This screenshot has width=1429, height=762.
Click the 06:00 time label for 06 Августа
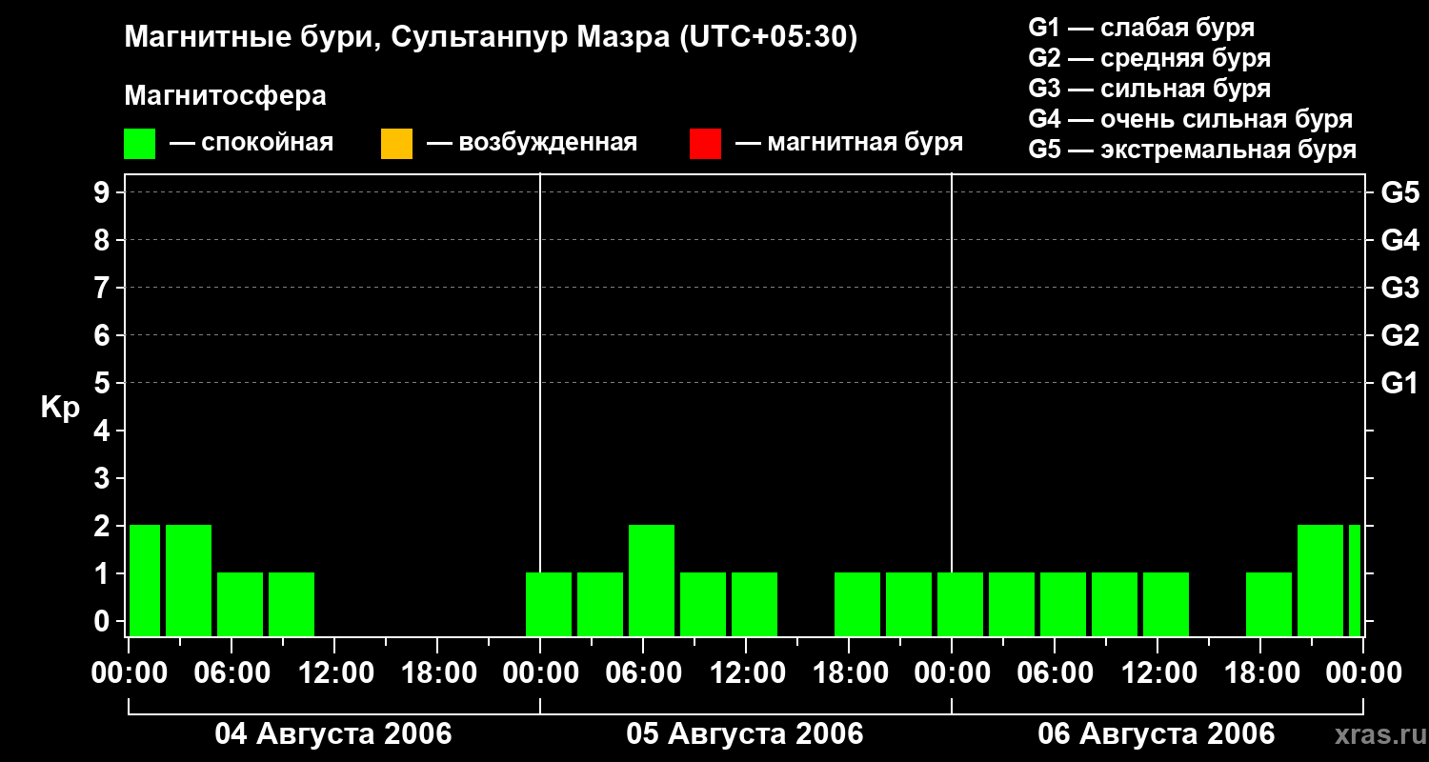tap(1055, 672)
